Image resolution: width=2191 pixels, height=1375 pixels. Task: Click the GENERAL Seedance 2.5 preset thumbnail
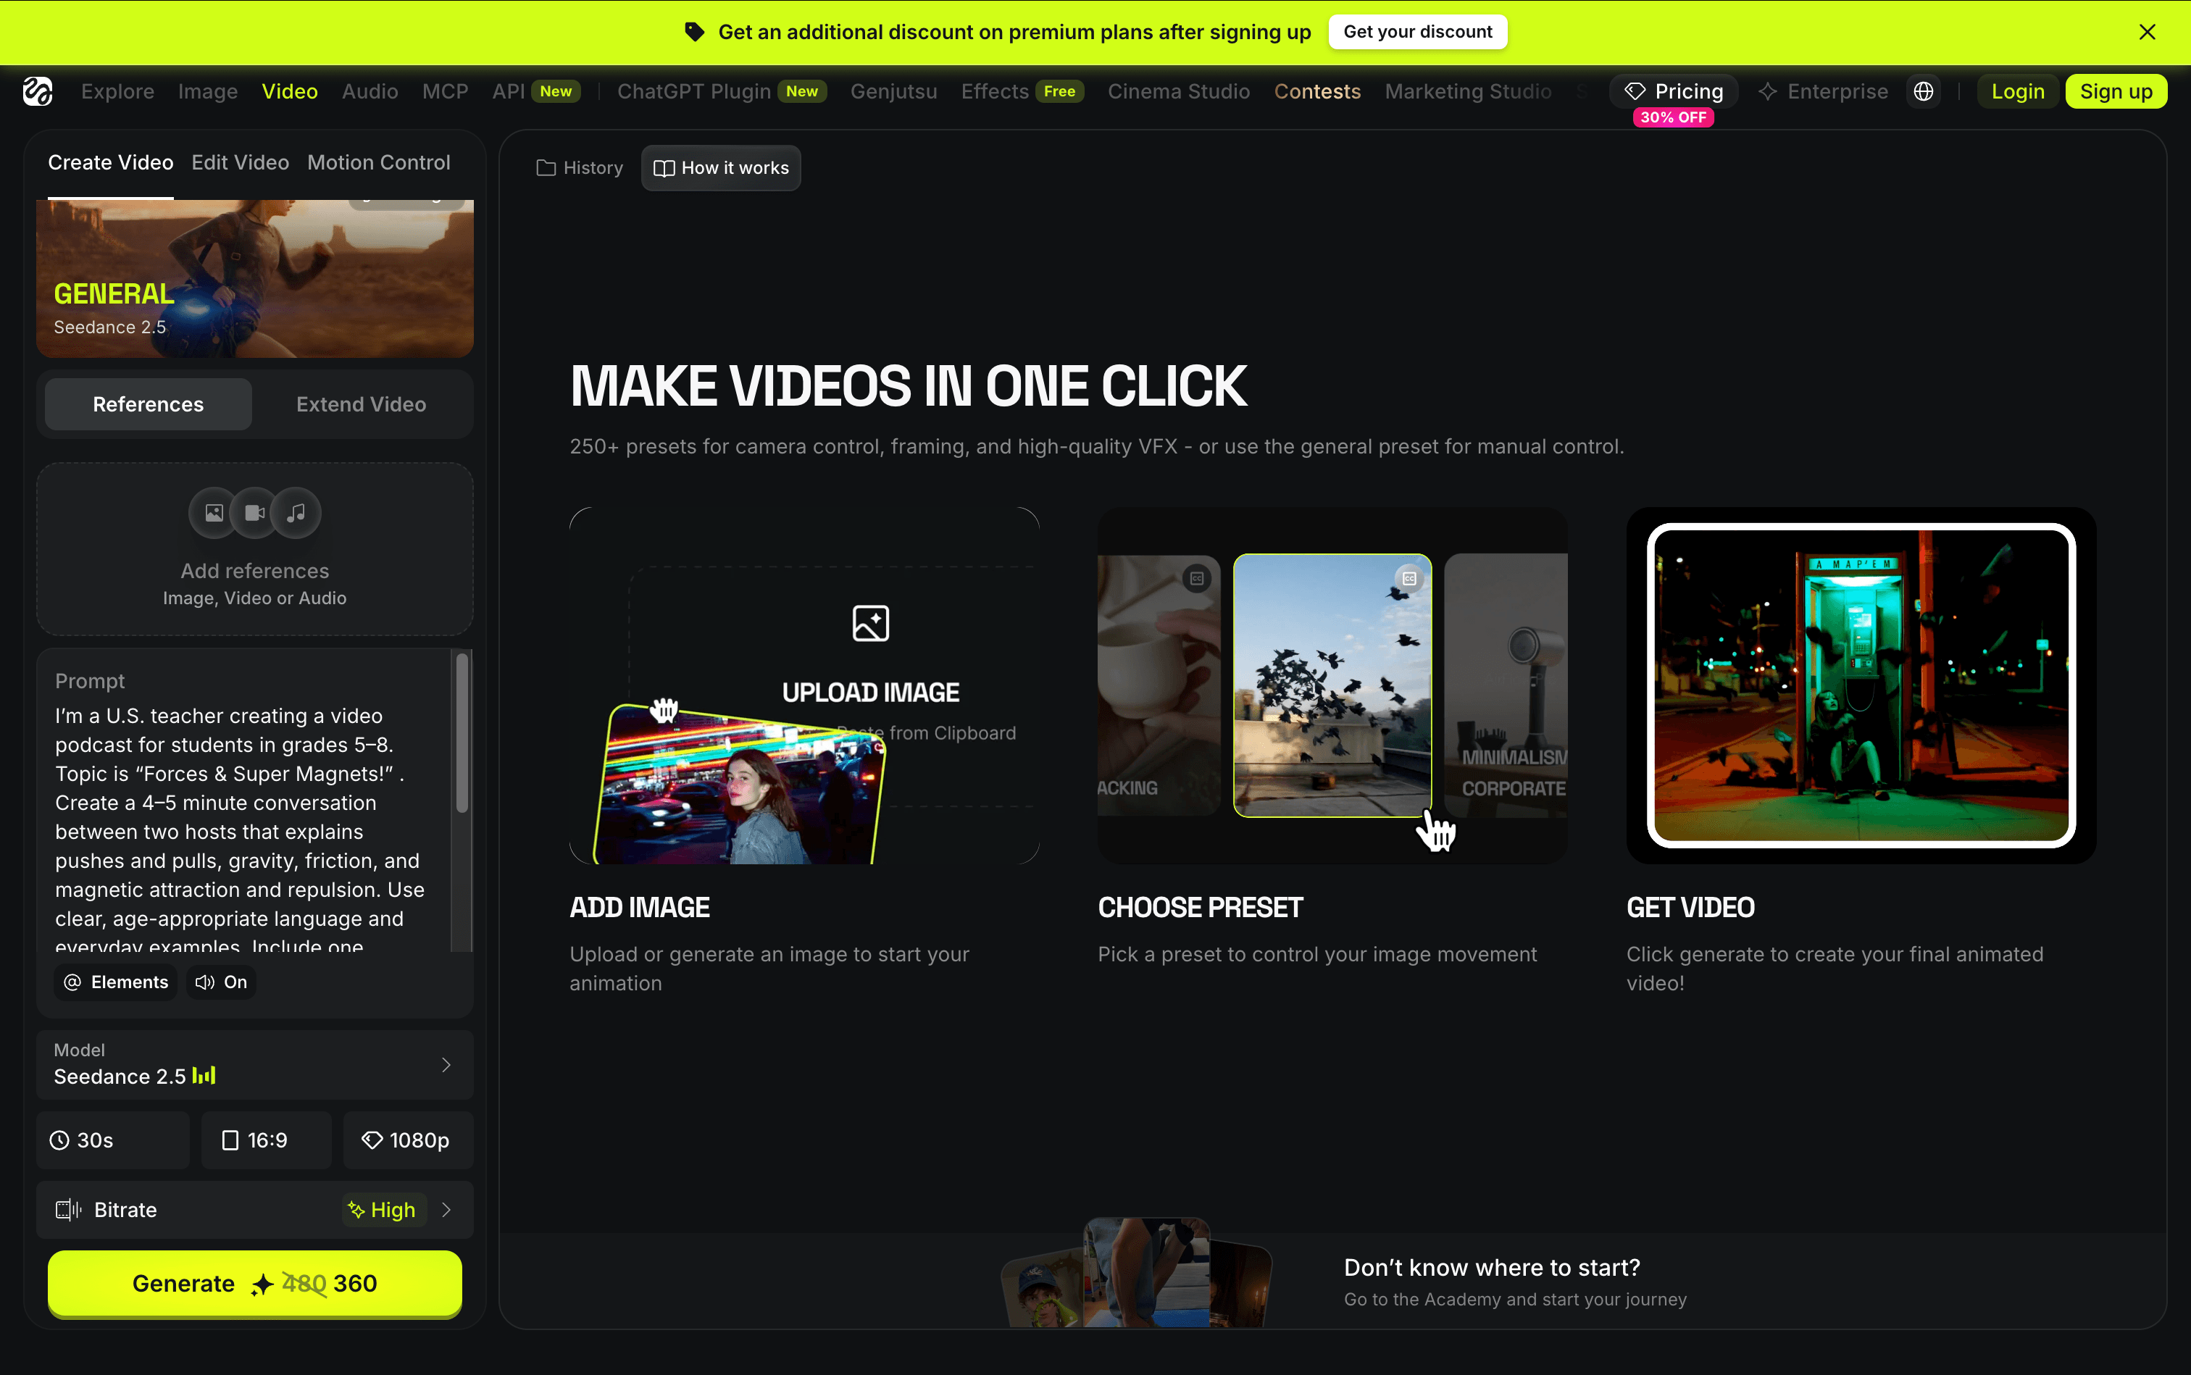(x=254, y=278)
